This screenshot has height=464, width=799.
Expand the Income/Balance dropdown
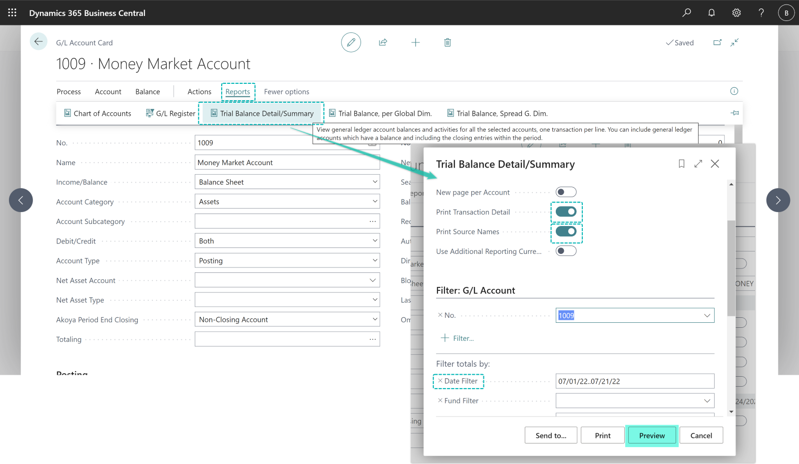375,182
